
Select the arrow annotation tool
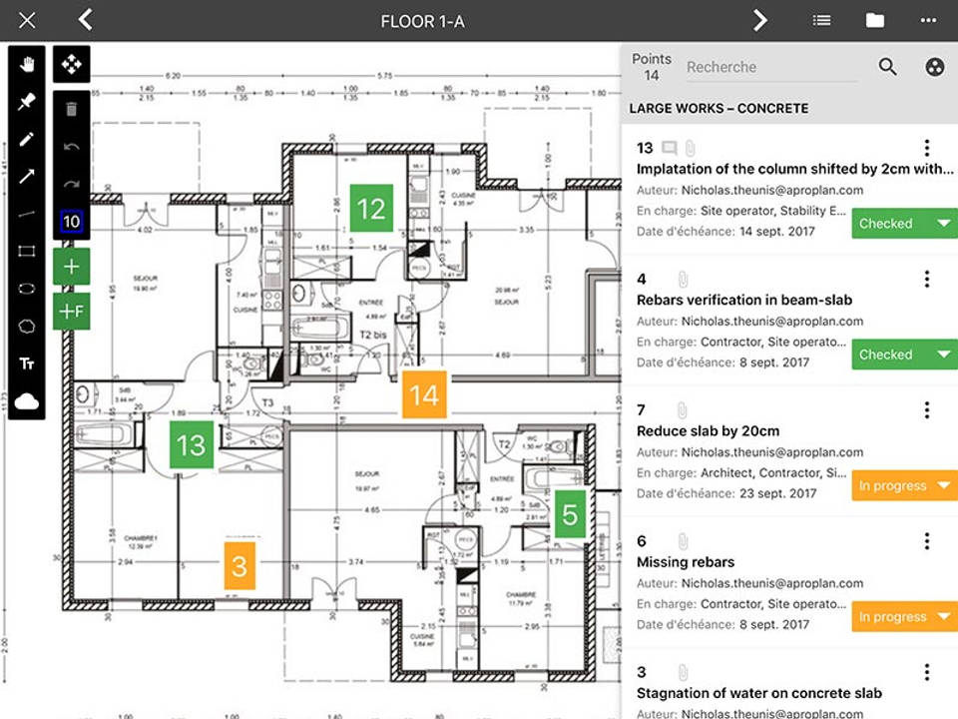[27, 177]
